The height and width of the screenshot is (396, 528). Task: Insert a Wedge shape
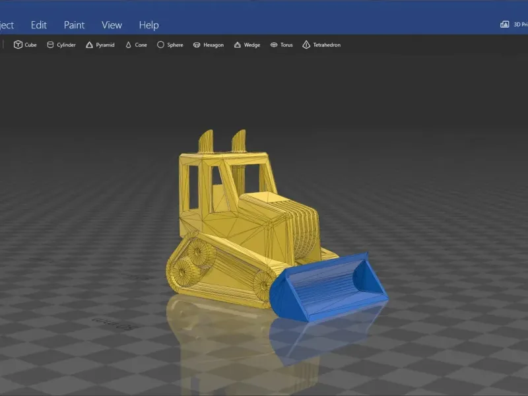247,45
